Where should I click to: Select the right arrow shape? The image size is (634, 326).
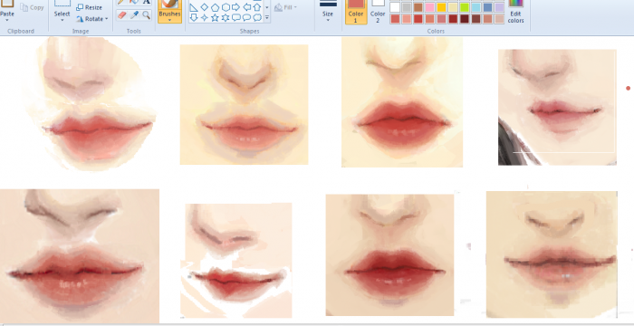pyautogui.click(x=236, y=7)
